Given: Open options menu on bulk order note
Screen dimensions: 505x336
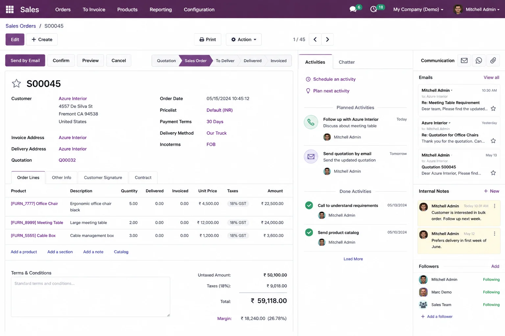Looking at the screenshot, I should tap(494, 206).
